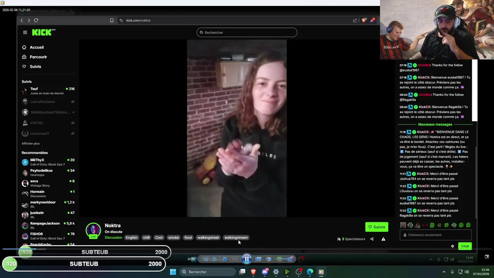This screenshot has height=278, width=494.
Task: Open Brave Shields icon
Action: (364, 20)
